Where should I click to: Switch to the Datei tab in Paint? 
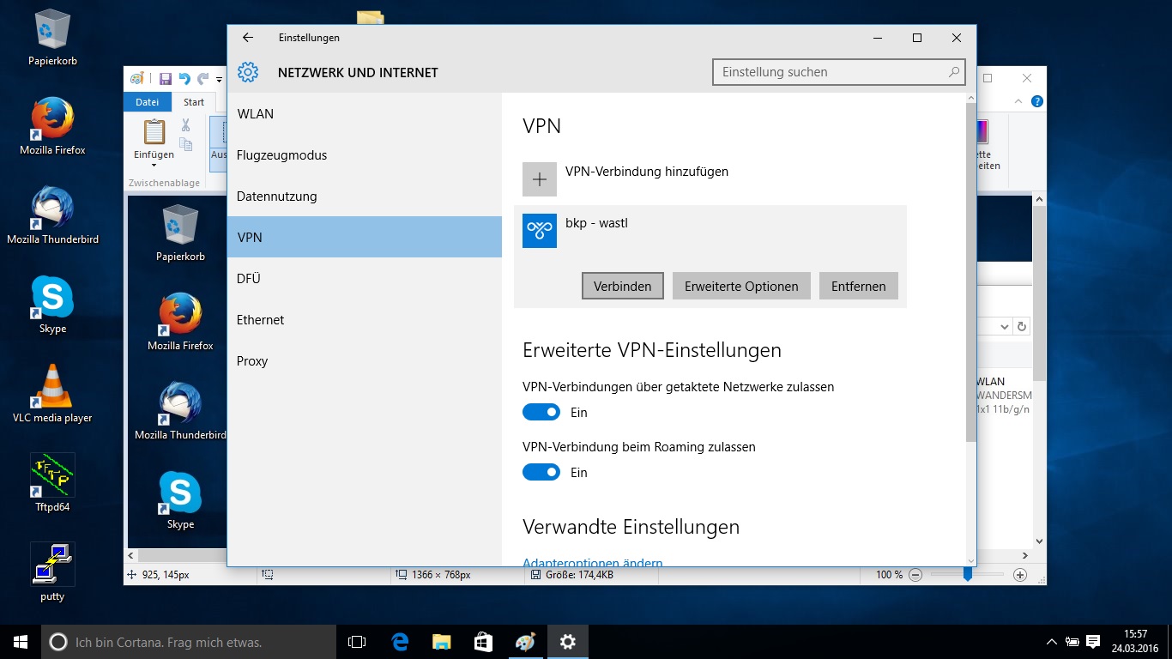[147, 101]
